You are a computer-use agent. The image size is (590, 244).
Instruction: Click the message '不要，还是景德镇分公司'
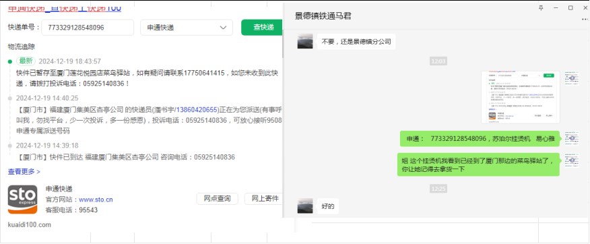tap(356, 41)
